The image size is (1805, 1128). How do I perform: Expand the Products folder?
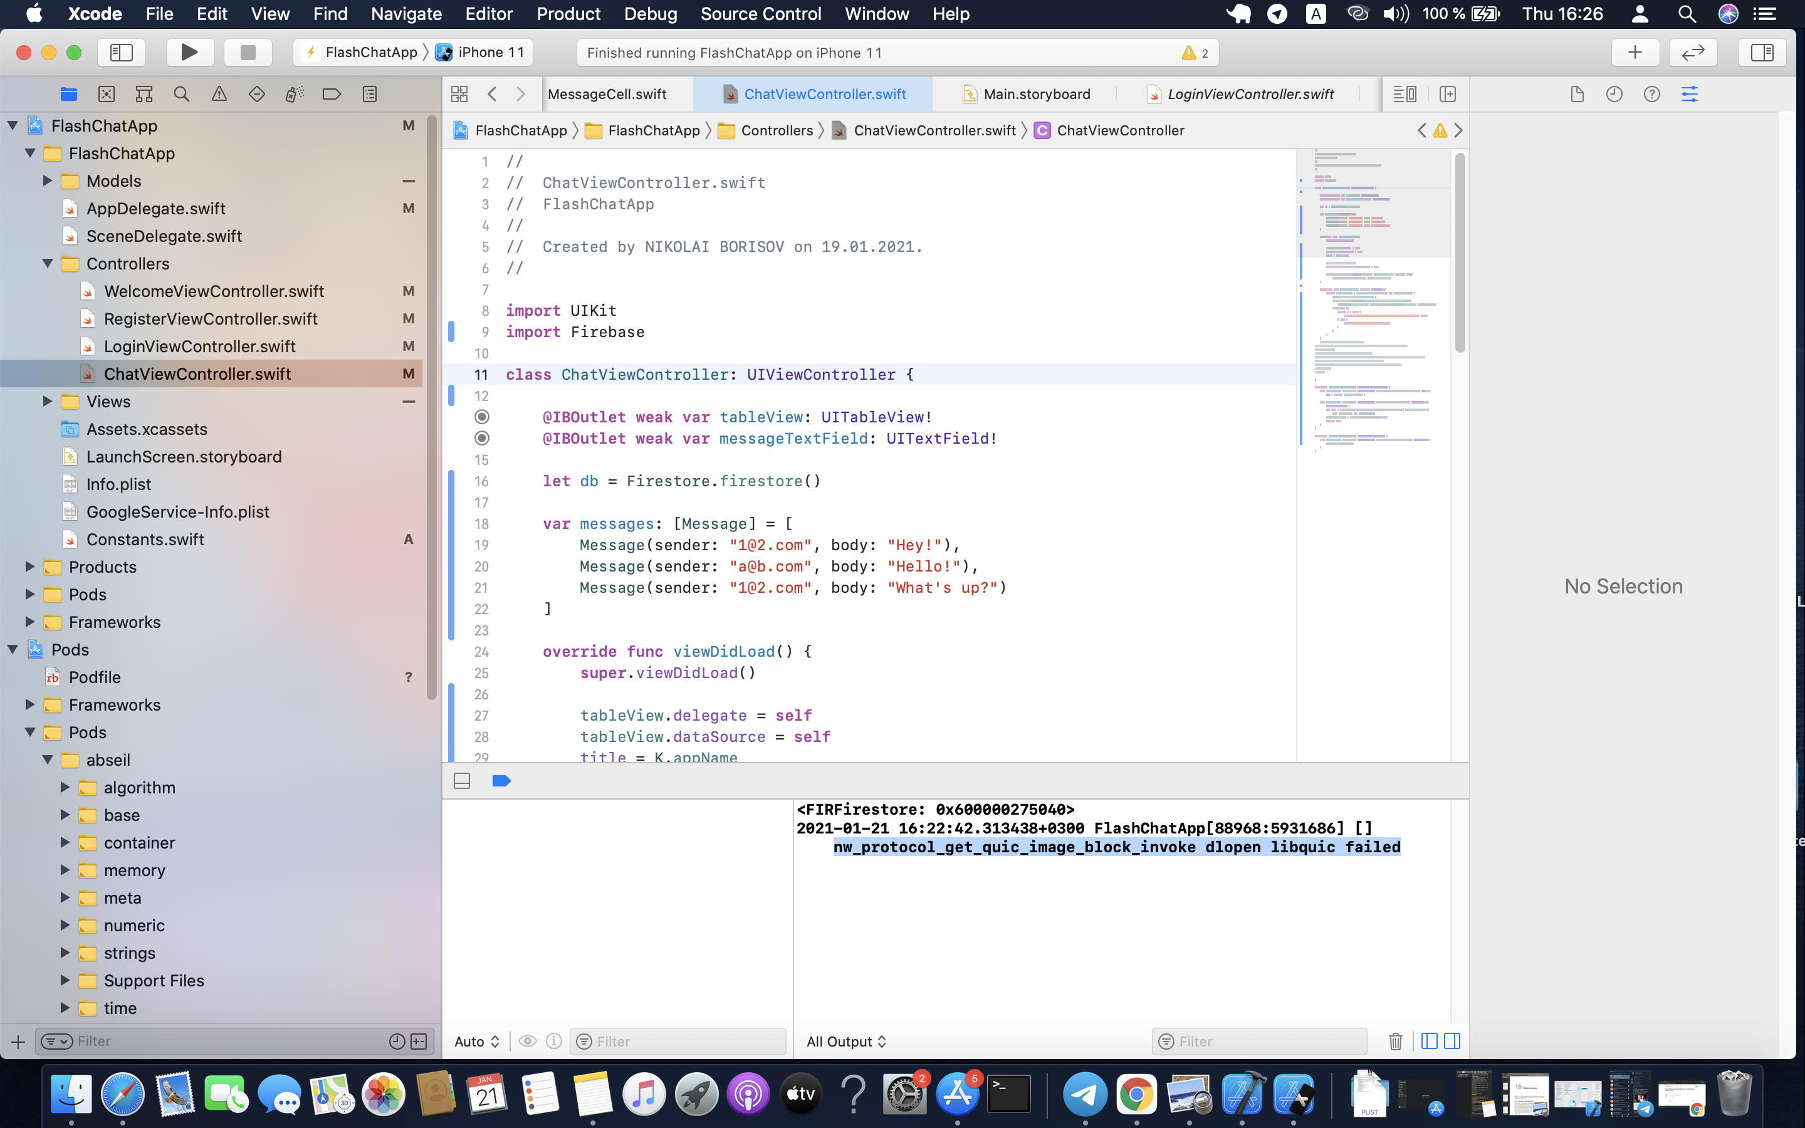30,567
